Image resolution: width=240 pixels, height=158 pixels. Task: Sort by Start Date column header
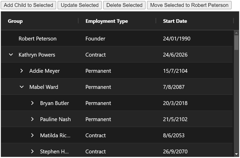[x=175, y=21]
